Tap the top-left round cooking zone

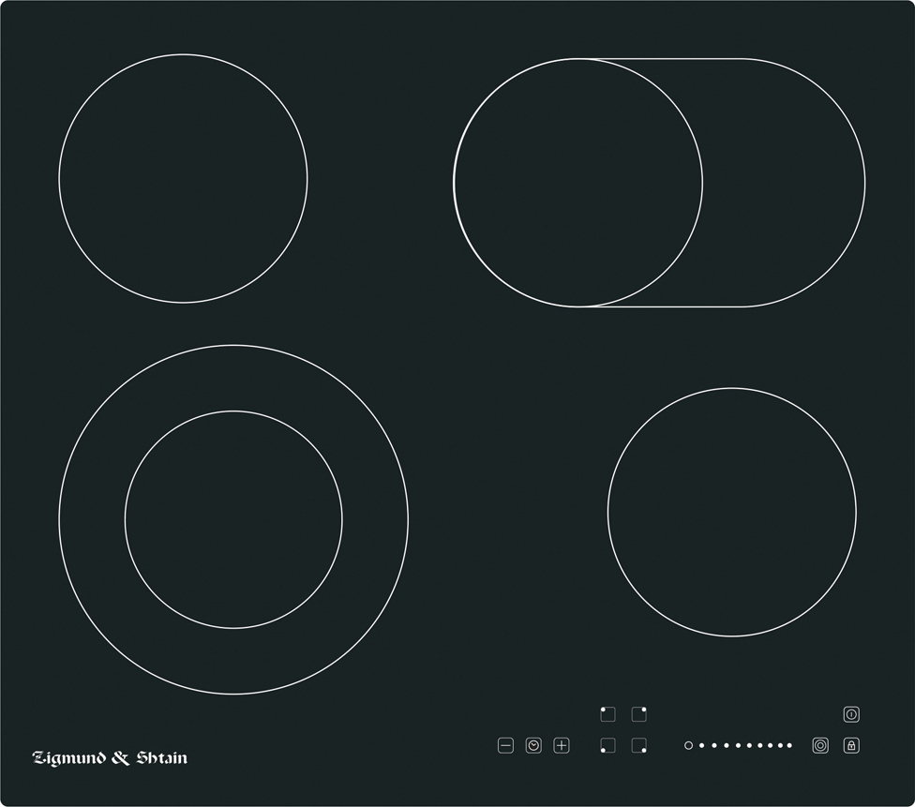tap(183, 179)
